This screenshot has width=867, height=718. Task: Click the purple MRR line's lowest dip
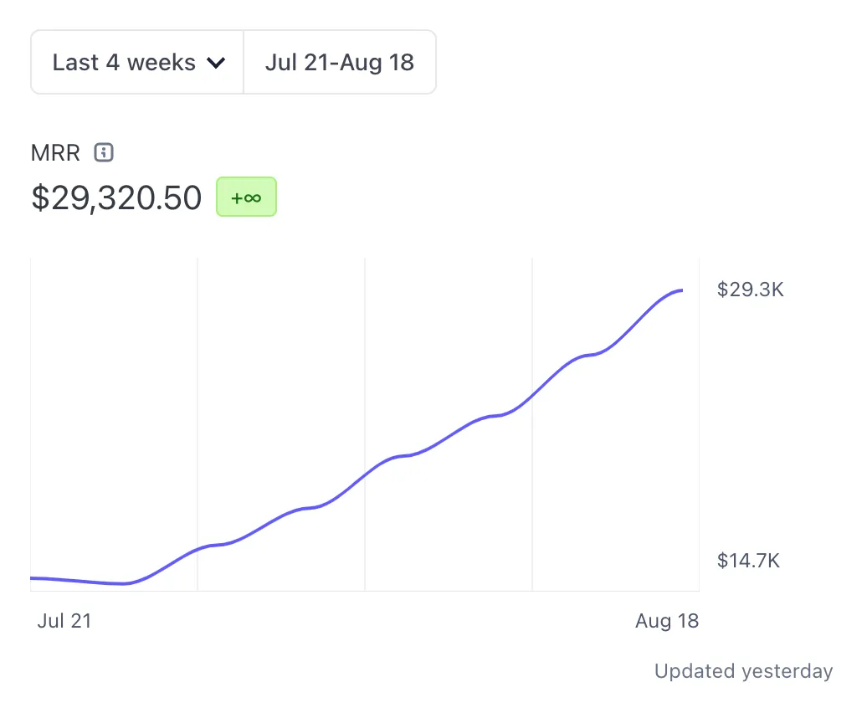[124, 583]
